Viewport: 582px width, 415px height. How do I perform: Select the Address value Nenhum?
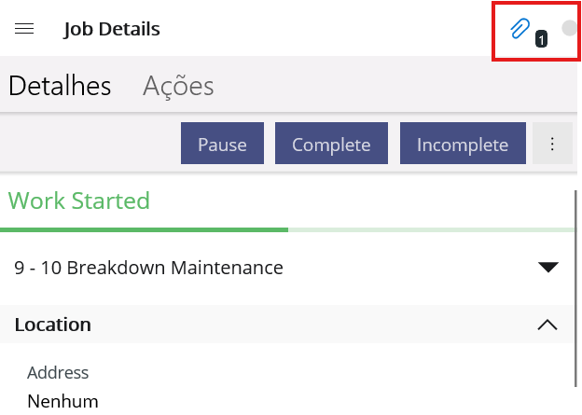click(63, 402)
